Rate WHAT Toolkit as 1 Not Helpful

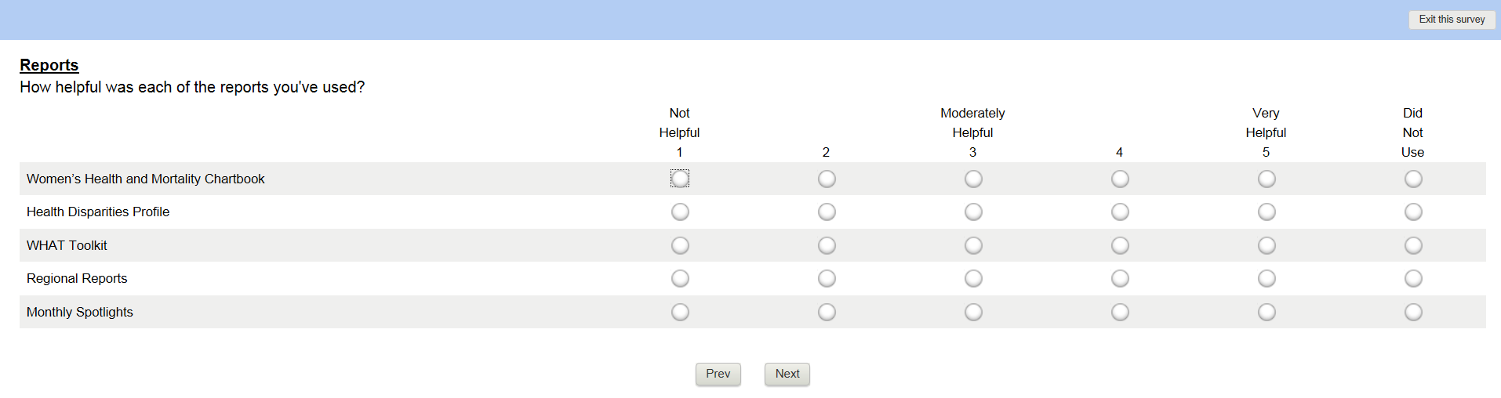680,245
